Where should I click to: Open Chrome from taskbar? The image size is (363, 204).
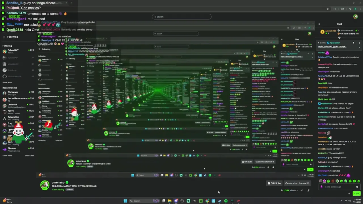(x=207, y=201)
